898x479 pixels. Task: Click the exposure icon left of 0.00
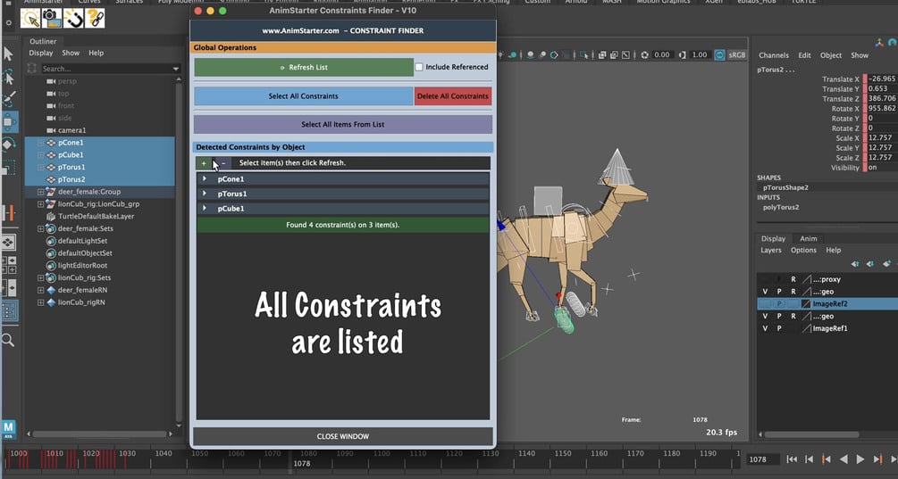[x=645, y=55]
